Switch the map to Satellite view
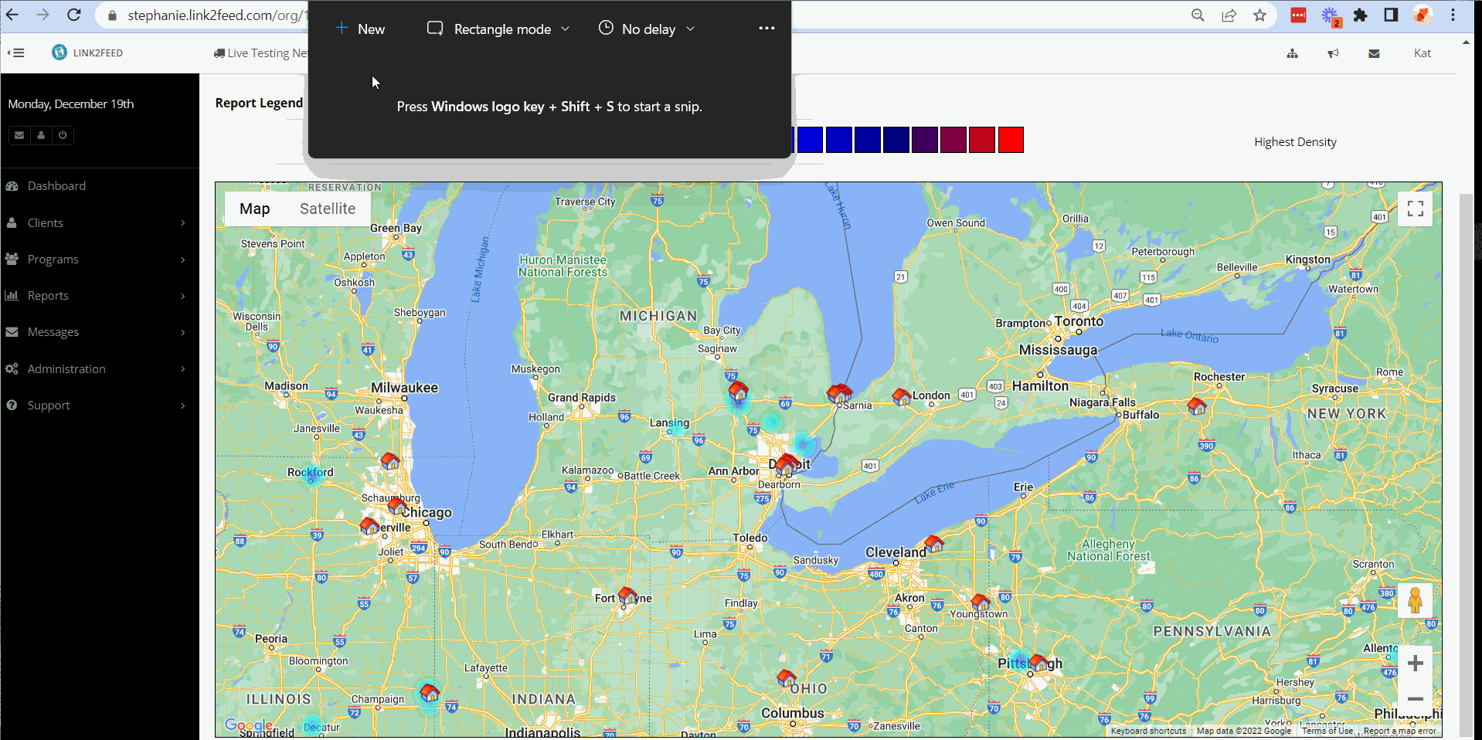 (327, 209)
